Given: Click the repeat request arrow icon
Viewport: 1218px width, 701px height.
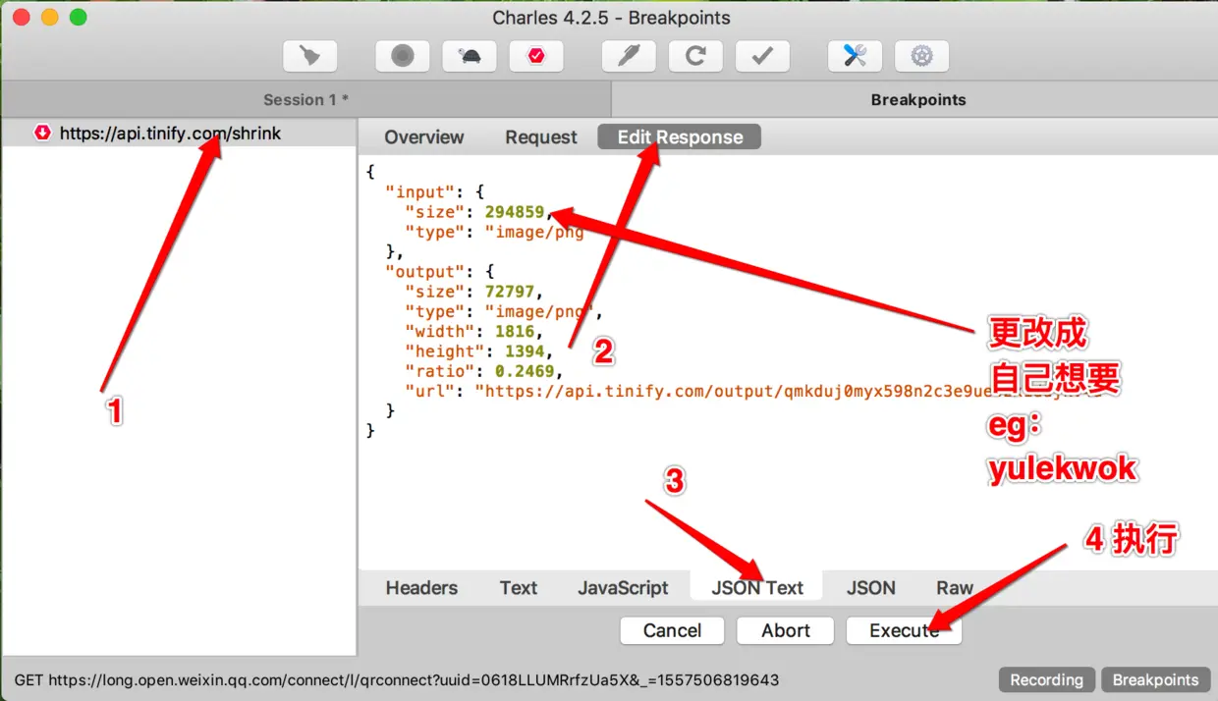Looking at the screenshot, I should coord(695,56).
